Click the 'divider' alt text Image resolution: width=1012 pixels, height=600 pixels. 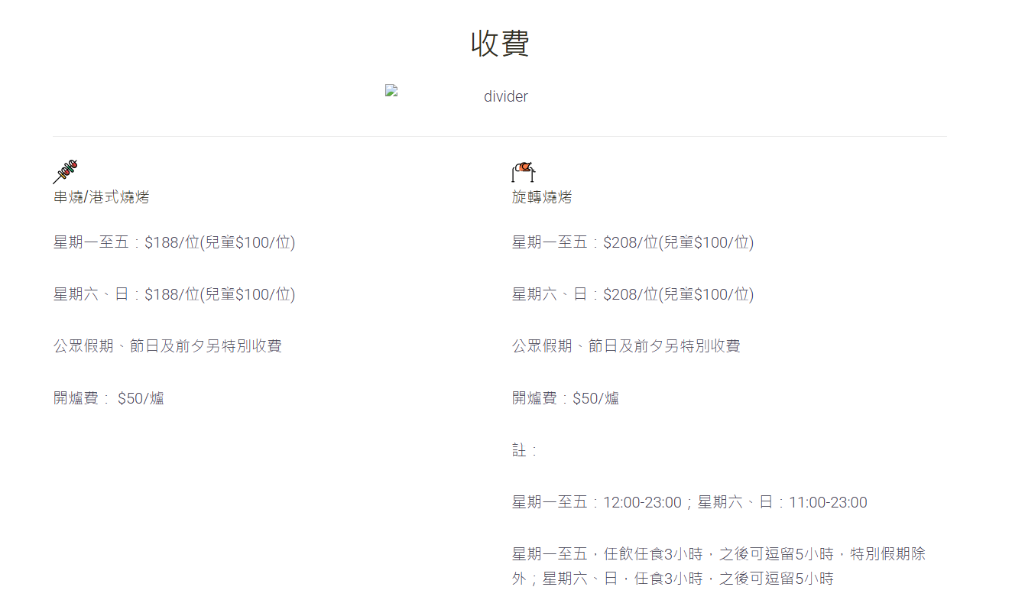505,97
